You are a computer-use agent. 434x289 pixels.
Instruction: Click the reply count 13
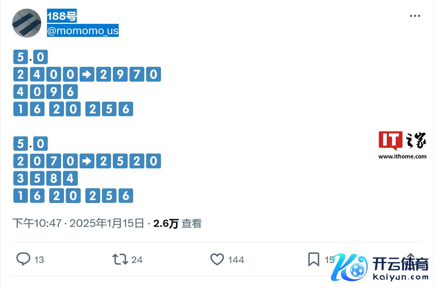point(39,260)
